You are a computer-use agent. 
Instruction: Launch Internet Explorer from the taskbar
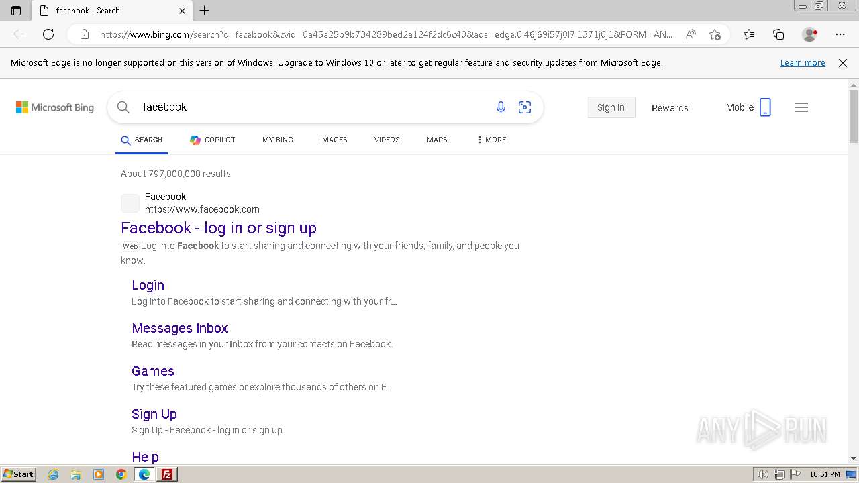click(x=54, y=474)
